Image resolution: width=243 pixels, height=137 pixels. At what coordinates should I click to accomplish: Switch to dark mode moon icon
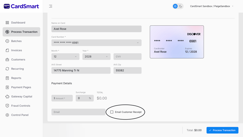(181, 6)
